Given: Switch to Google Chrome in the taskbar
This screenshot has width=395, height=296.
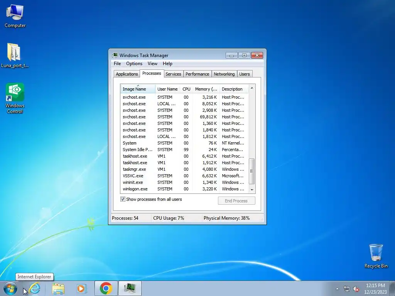Looking at the screenshot, I should coord(106,288).
